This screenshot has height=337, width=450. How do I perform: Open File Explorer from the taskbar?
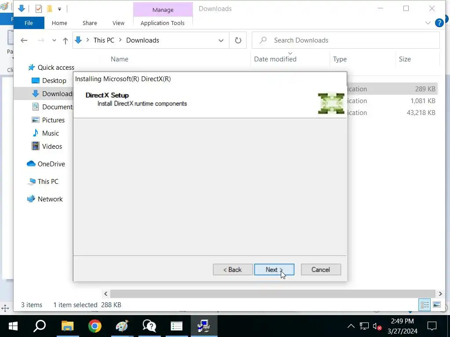coord(67,326)
